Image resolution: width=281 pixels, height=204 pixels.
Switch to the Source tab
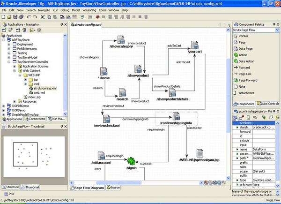114,188
